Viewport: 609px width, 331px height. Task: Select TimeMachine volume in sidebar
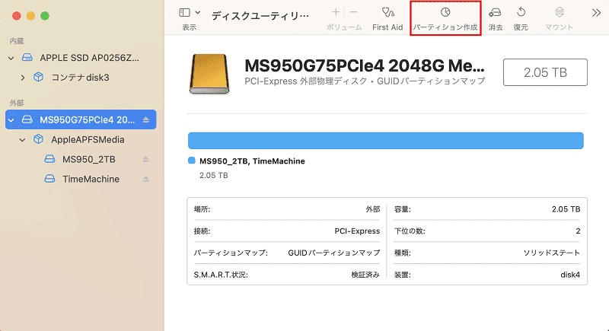[91, 179]
